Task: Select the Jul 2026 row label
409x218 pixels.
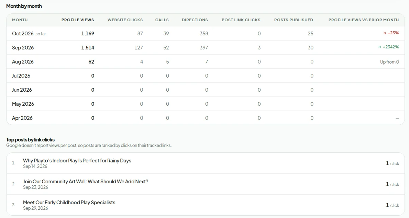Action: pos(21,76)
